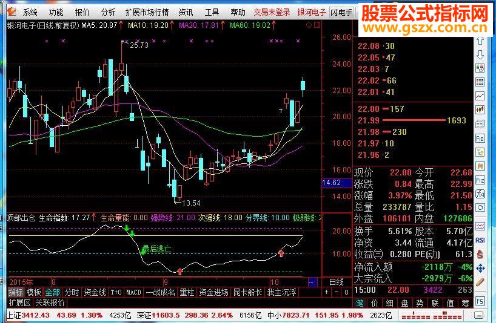Select the application logo icon at top-left
This screenshot has height=323, width=496.
pyautogui.click(x=12, y=12)
